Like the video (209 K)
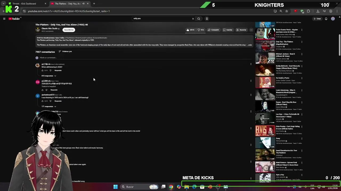Image resolution: width=341 pixels, height=191 pixels. [x=190, y=30]
